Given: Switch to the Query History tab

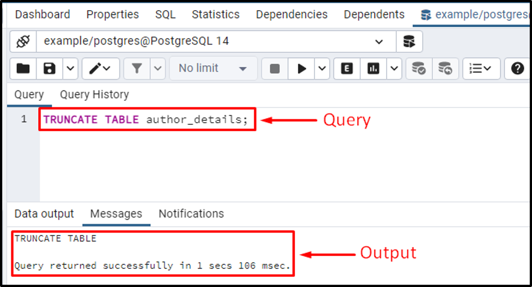Looking at the screenshot, I should click(x=94, y=95).
